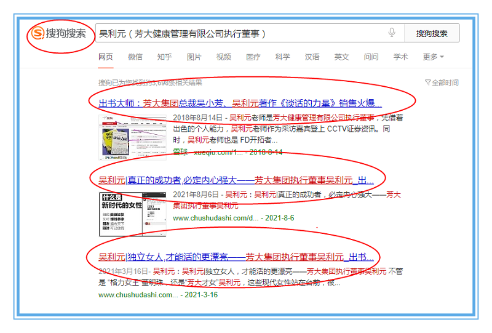
Task: Click the microphone voice search icon
Action: pyautogui.click(x=392, y=33)
